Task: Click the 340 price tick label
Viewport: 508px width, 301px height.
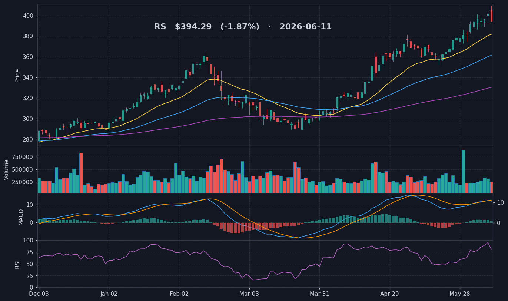Action: [28, 77]
